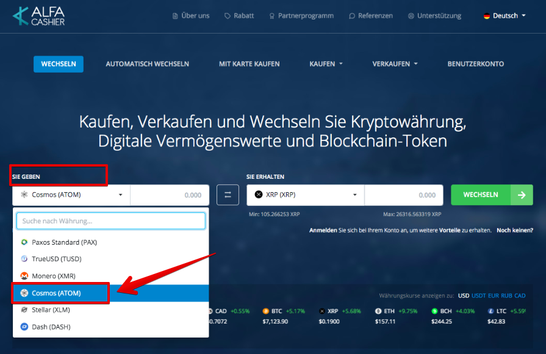Click the BCH price $244.25
The height and width of the screenshot is (354, 546).
(442, 321)
